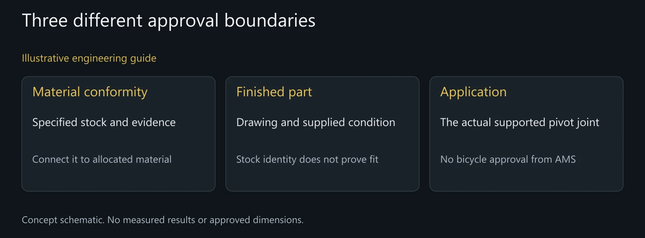Screen dimensions: 645x238
Task: Open the Application card
Action: tap(526, 134)
